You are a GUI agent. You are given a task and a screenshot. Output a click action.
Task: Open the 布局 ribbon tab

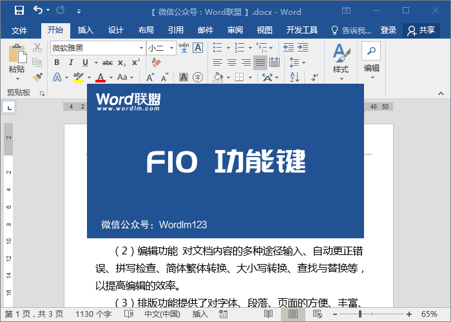(x=146, y=30)
